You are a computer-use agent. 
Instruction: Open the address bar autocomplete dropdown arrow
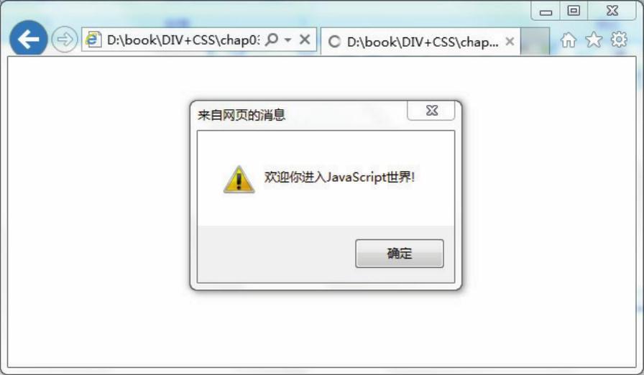point(288,40)
